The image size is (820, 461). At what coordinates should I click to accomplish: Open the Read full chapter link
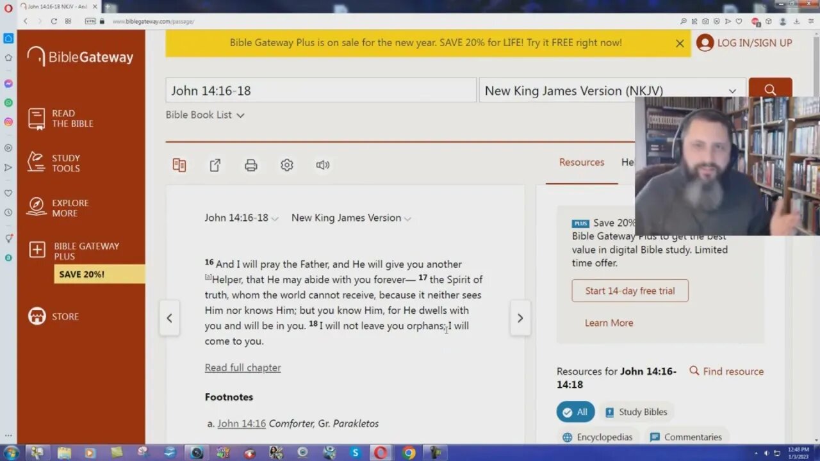243,368
